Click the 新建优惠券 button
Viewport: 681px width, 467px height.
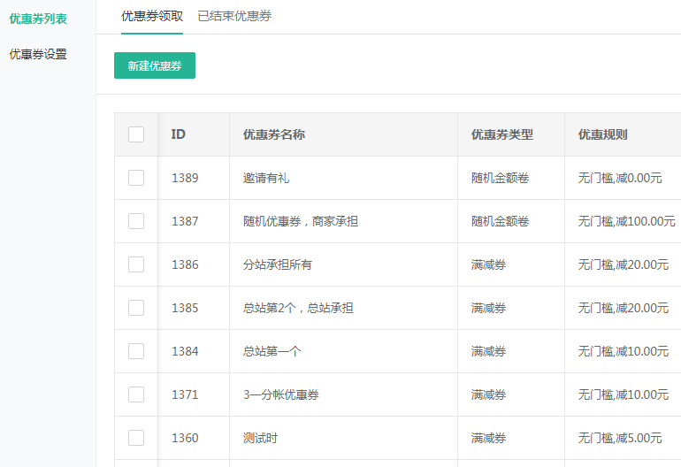click(x=155, y=65)
